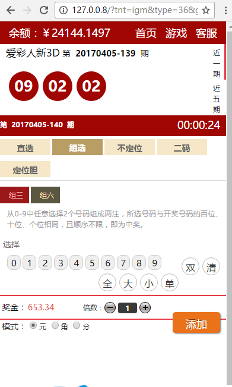Open the 不定位 tab

(129, 147)
